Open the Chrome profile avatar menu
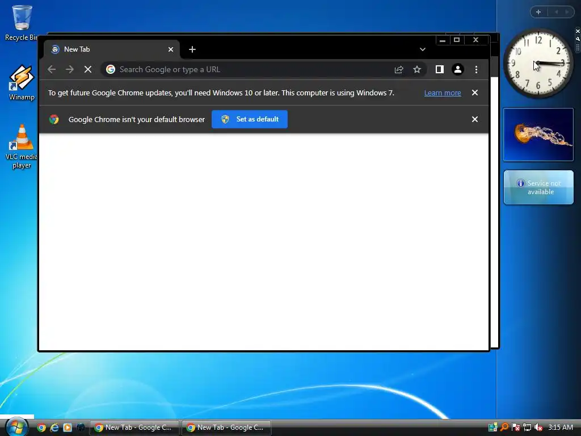Viewport: 581px width, 436px height. 458,69
